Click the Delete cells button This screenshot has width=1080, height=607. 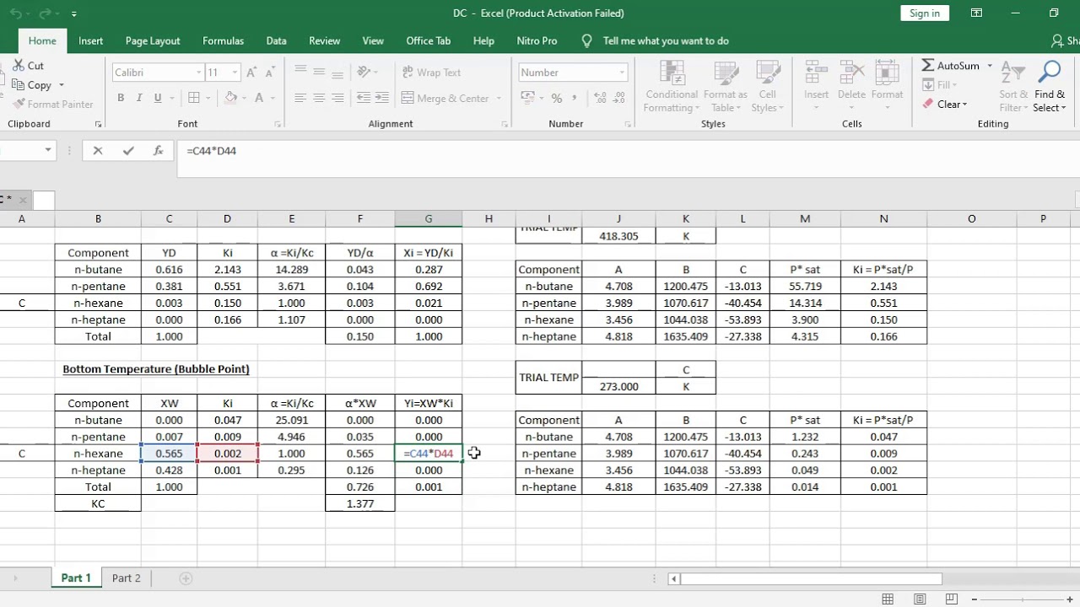click(851, 85)
